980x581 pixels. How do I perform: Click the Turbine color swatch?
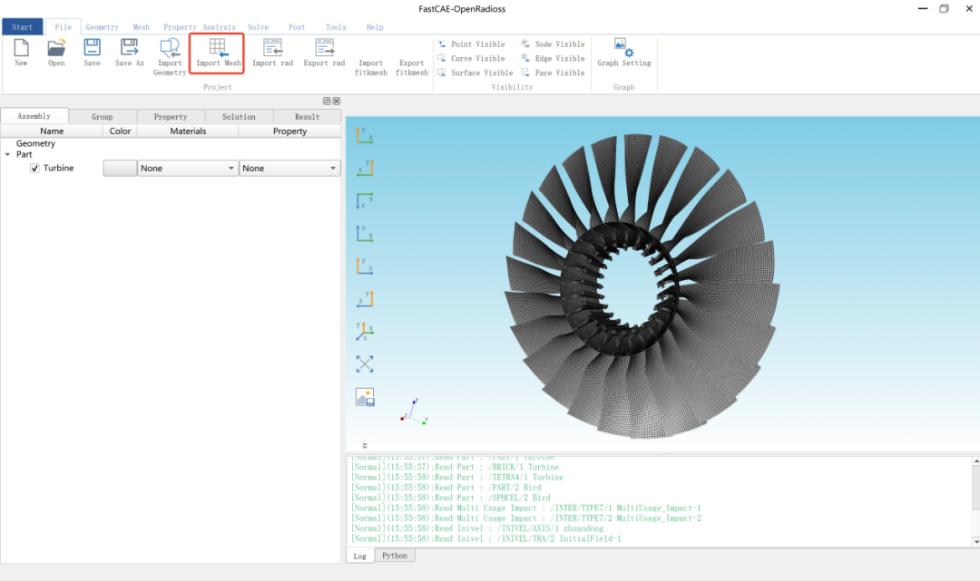pyautogui.click(x=120, y=169)
